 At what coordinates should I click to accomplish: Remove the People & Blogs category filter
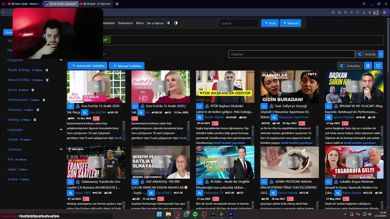(47, 70)
